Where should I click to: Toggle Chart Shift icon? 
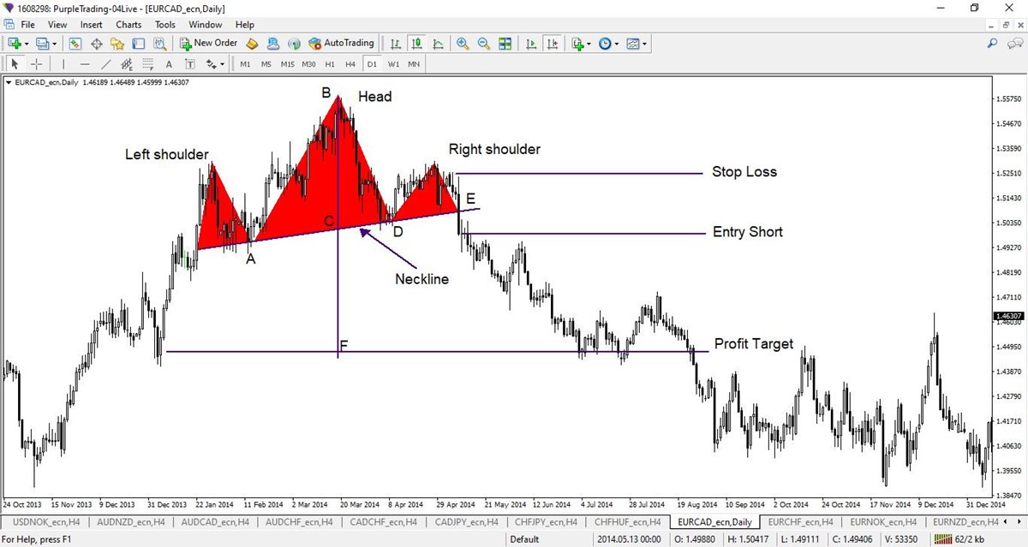[x=553, y=43]
